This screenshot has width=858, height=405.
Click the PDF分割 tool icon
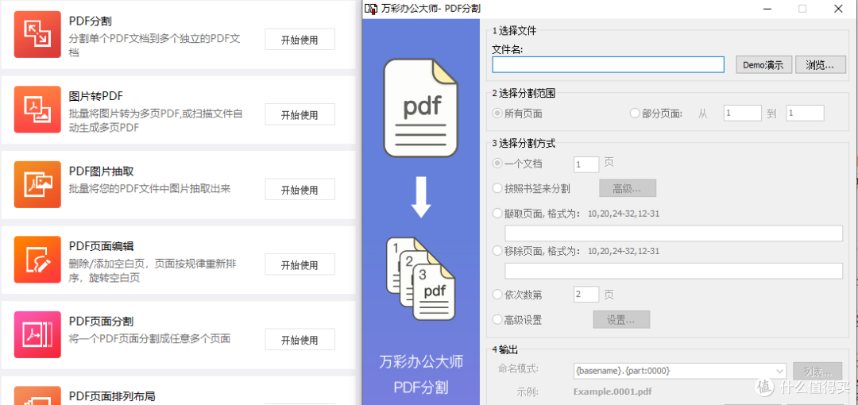[37, 34]
